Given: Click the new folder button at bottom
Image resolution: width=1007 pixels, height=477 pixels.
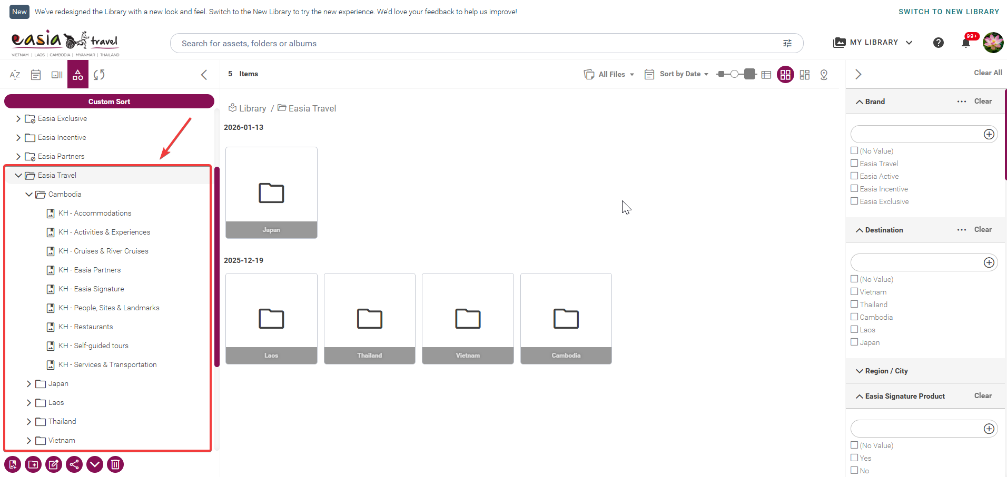Looking at the screenshot, I should point(33,464).
